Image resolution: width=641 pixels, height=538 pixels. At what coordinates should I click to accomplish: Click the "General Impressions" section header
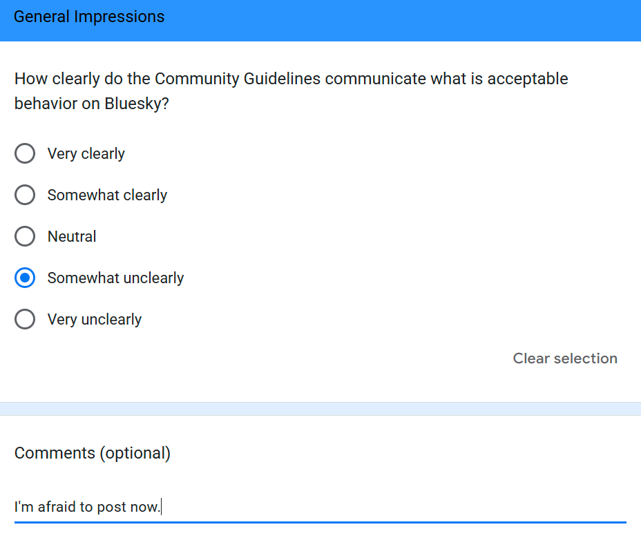[x=89, y=17]
